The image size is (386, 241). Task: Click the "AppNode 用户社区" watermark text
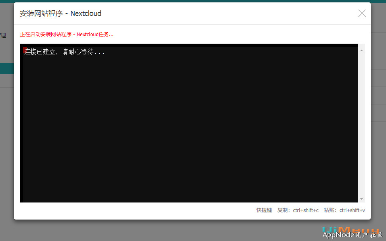(352, 235)
